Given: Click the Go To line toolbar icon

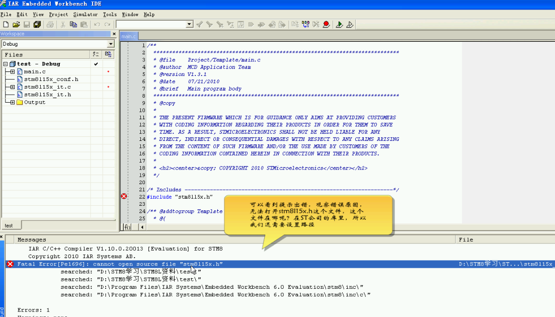Looking at the screenshot, I should 241,25.
